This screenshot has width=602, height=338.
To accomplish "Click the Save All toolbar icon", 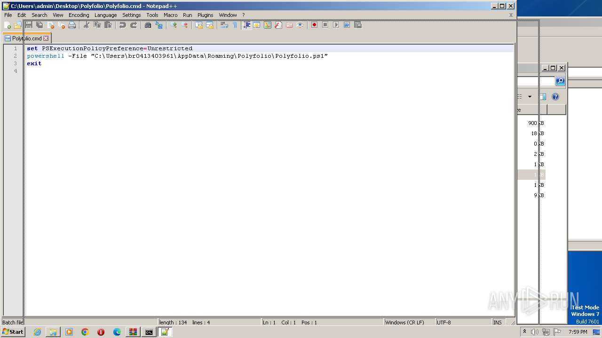I will [40, 25].
